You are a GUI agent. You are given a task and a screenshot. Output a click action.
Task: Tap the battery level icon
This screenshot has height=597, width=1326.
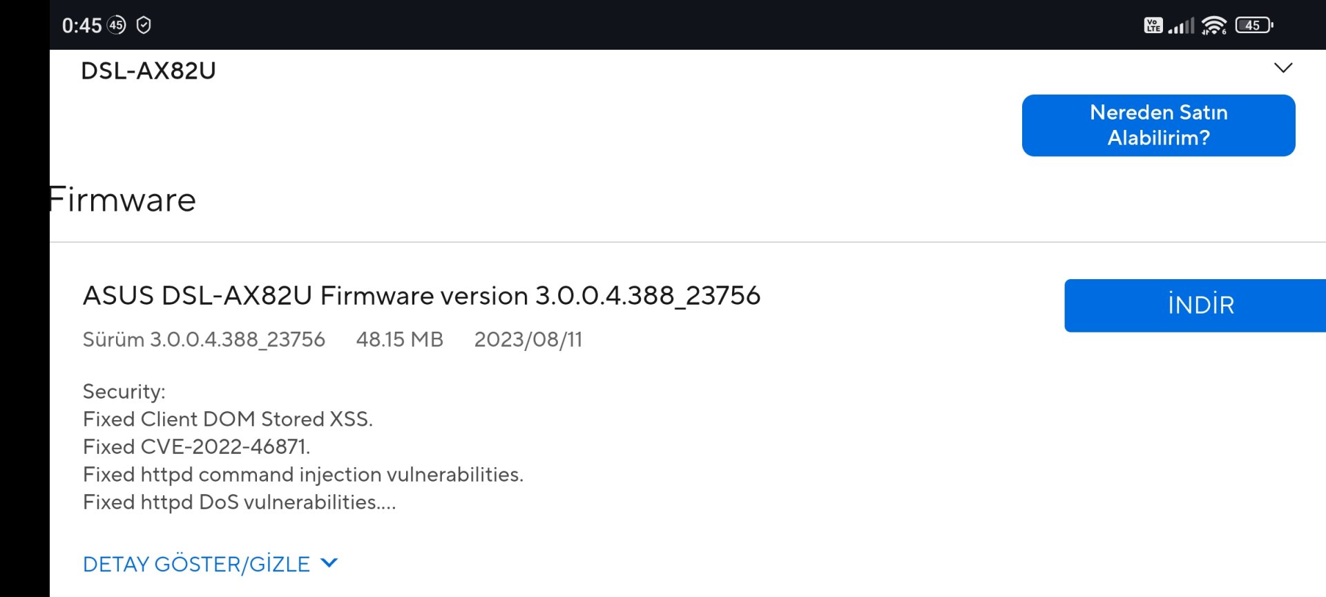pyautogui.click(x=1253, y=26)
